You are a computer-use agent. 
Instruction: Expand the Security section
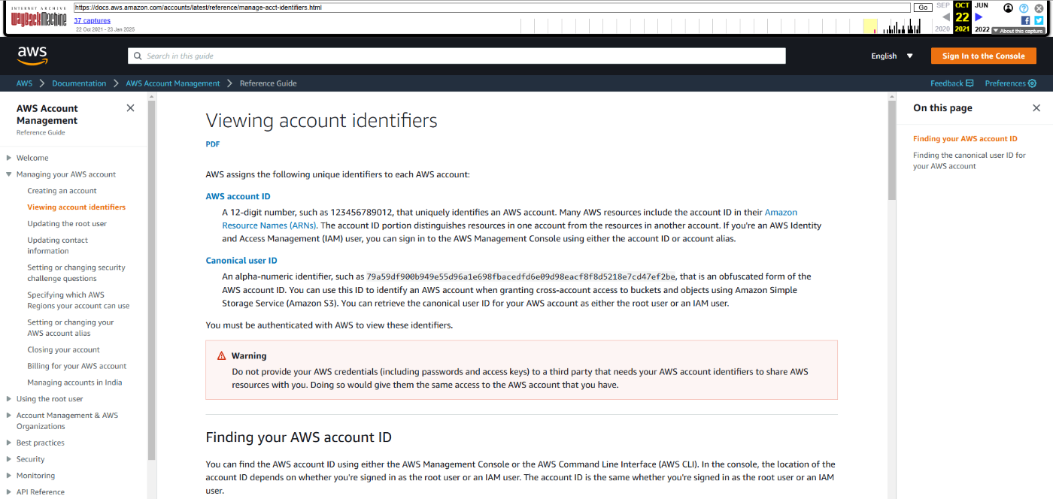click(8, 459)
